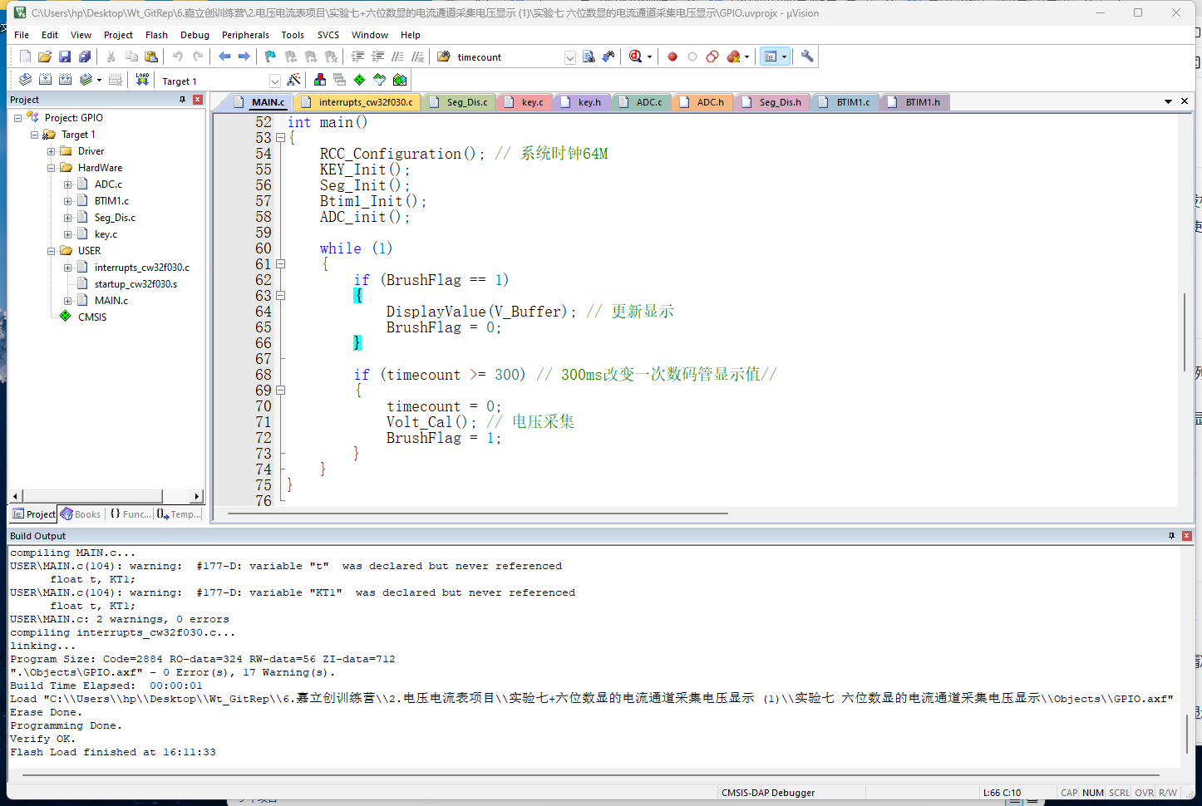Click the Project tree scroll right arrow
The height and width of the screenshot is (806, 1202).
point(197,496)
